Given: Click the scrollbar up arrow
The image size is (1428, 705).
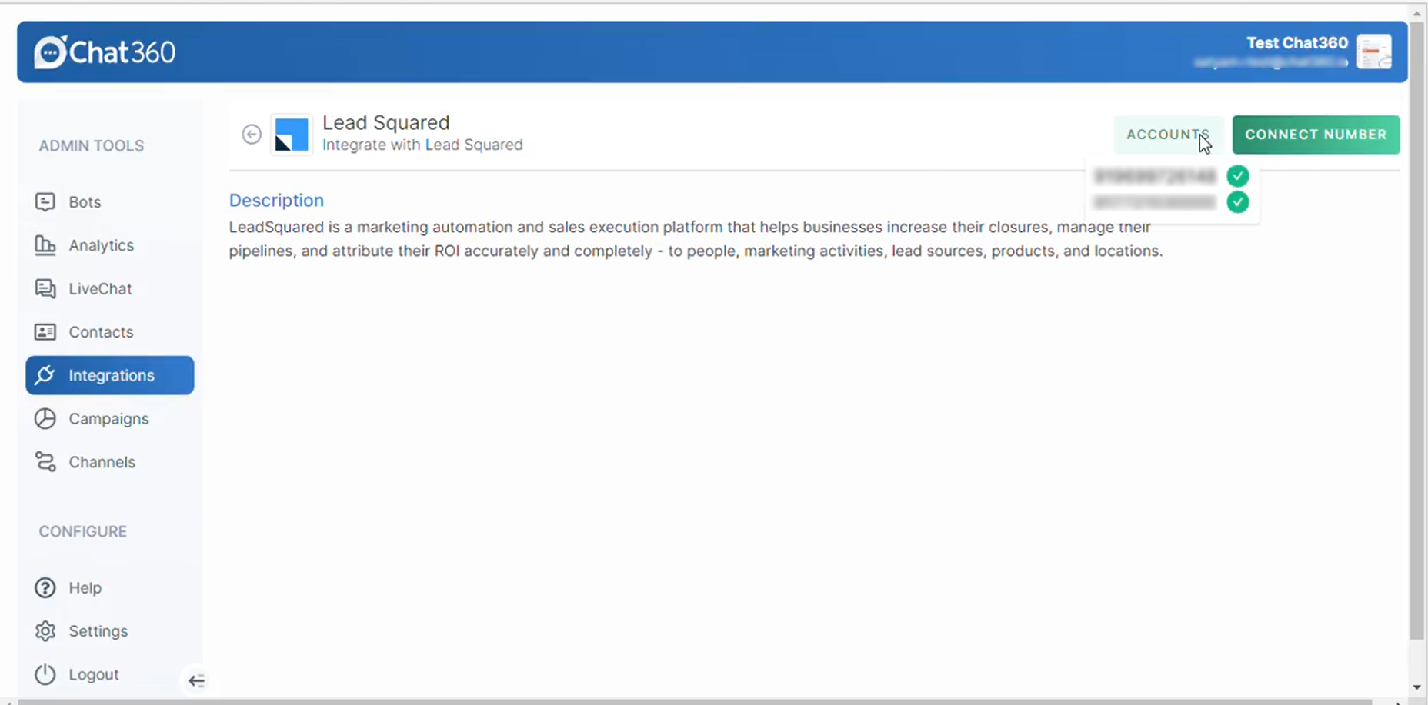Looking at the screenshot, I should tap(1417, 13).
